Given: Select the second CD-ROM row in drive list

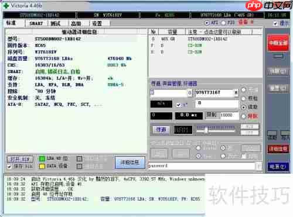Looking at the screenshot, I should point(206,52).
